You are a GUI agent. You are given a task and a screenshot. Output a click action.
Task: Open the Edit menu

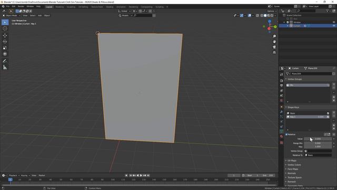pyautogui.click(x=14, y=6)
